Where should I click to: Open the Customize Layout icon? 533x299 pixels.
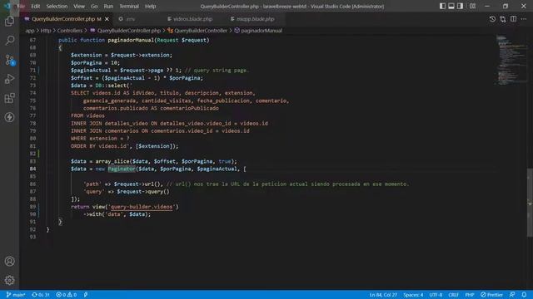pos(472,6)
